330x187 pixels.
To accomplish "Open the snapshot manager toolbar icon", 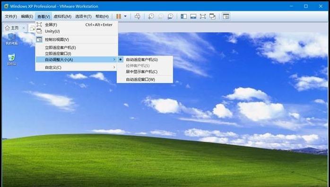I will point(170,17).
